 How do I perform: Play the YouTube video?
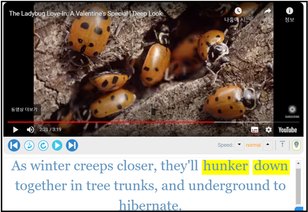coord(15,129)
